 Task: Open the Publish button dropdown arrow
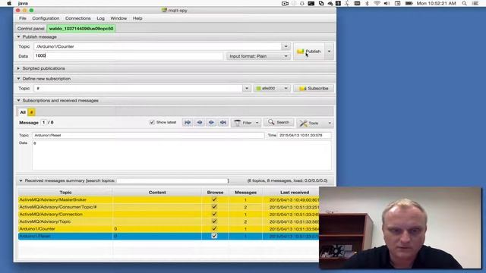tap(329, 52)
